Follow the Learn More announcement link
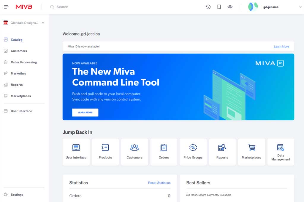The image size is (304, 202). [281, 47]
